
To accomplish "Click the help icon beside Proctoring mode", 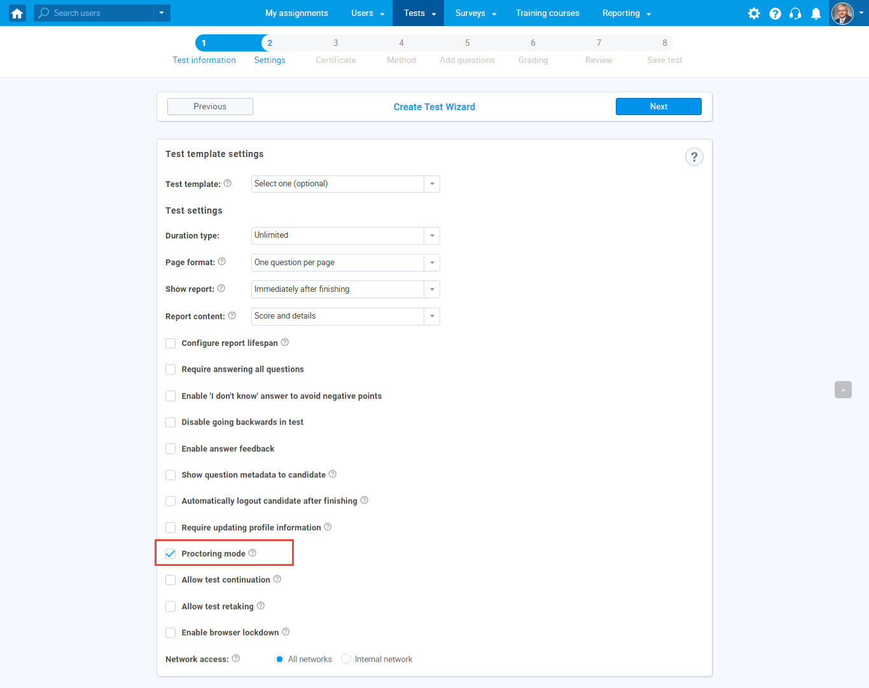I will pyautogui.click(x=253, y=553).
